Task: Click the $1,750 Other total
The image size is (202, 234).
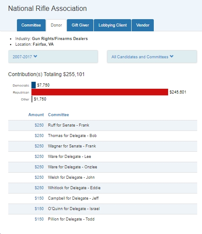Action: 40,99
